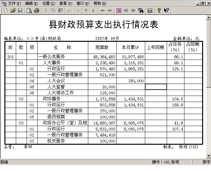Click the 占同期(%) column header

pyautogui.click(x=193, y=47)
